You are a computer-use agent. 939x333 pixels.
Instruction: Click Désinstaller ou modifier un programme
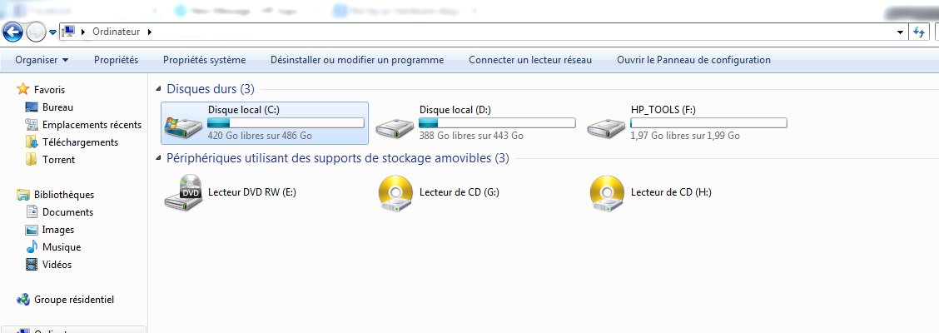click(x=357, y=60)
